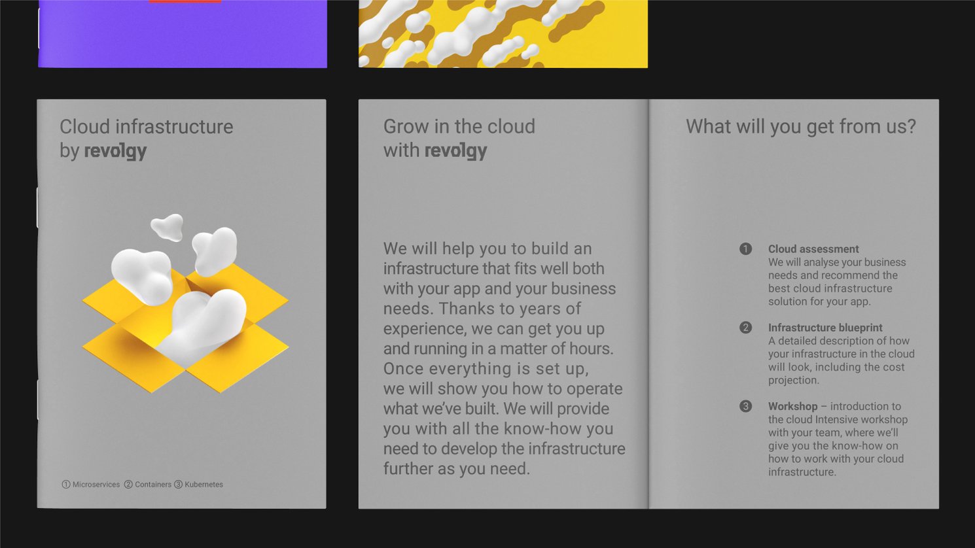
Task: Click the circled 2 next to Containers
Action: pyautogui.click(x=128, y=485)
